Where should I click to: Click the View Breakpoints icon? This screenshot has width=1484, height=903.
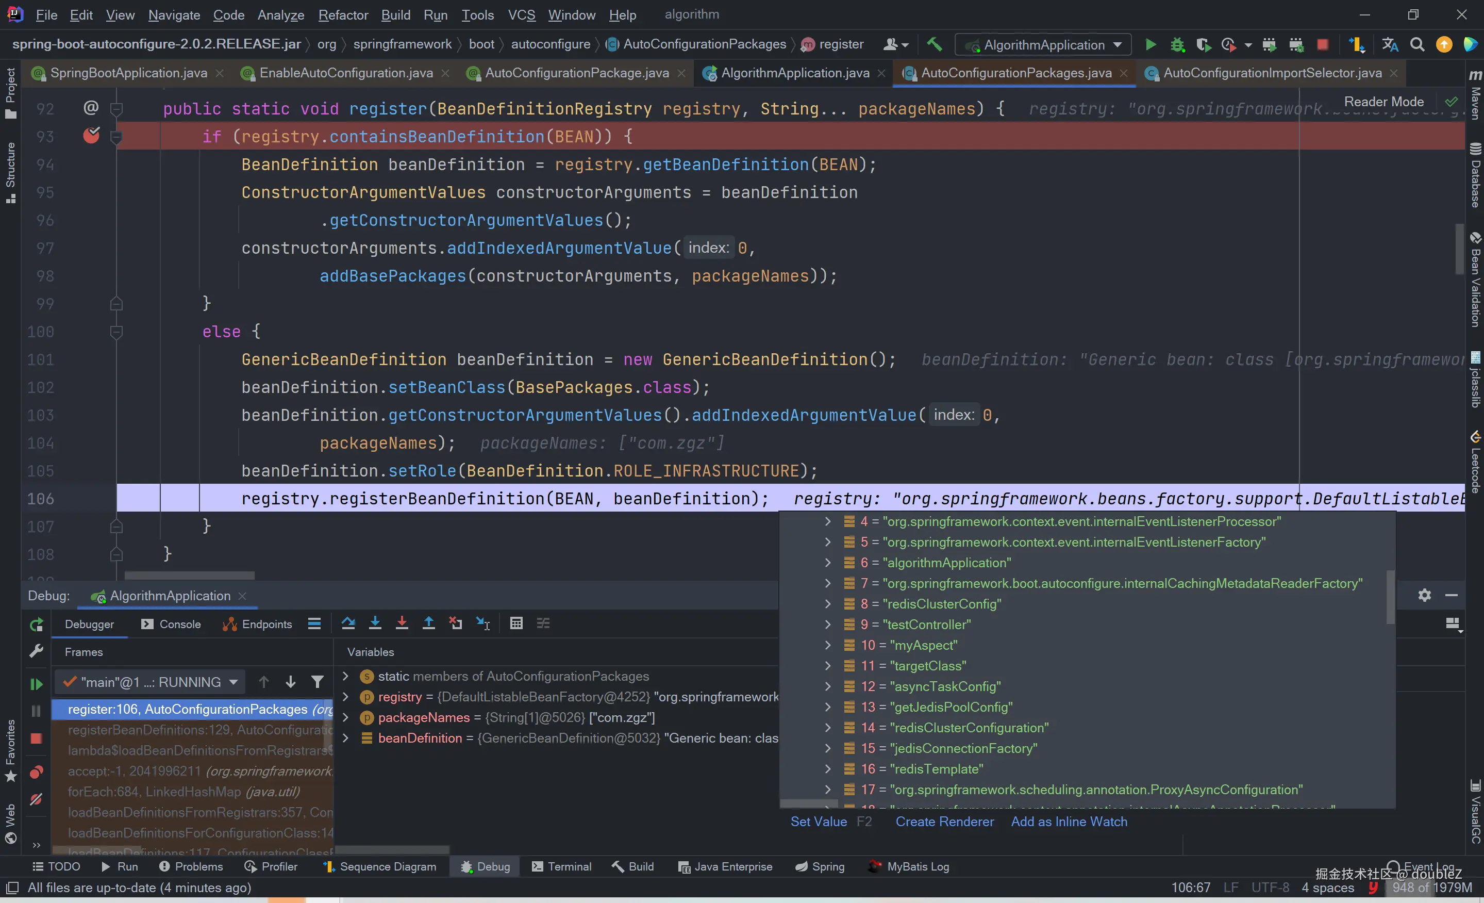pos(36,771)
